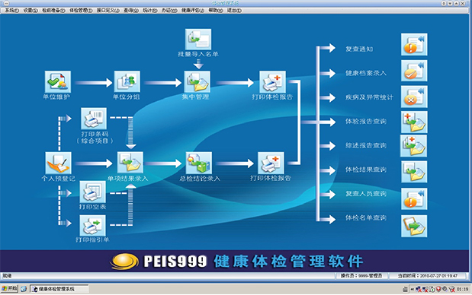The image size is (472, 295).
Task: Click the 健康档案录入 icon
Action: tap(414, 71)
